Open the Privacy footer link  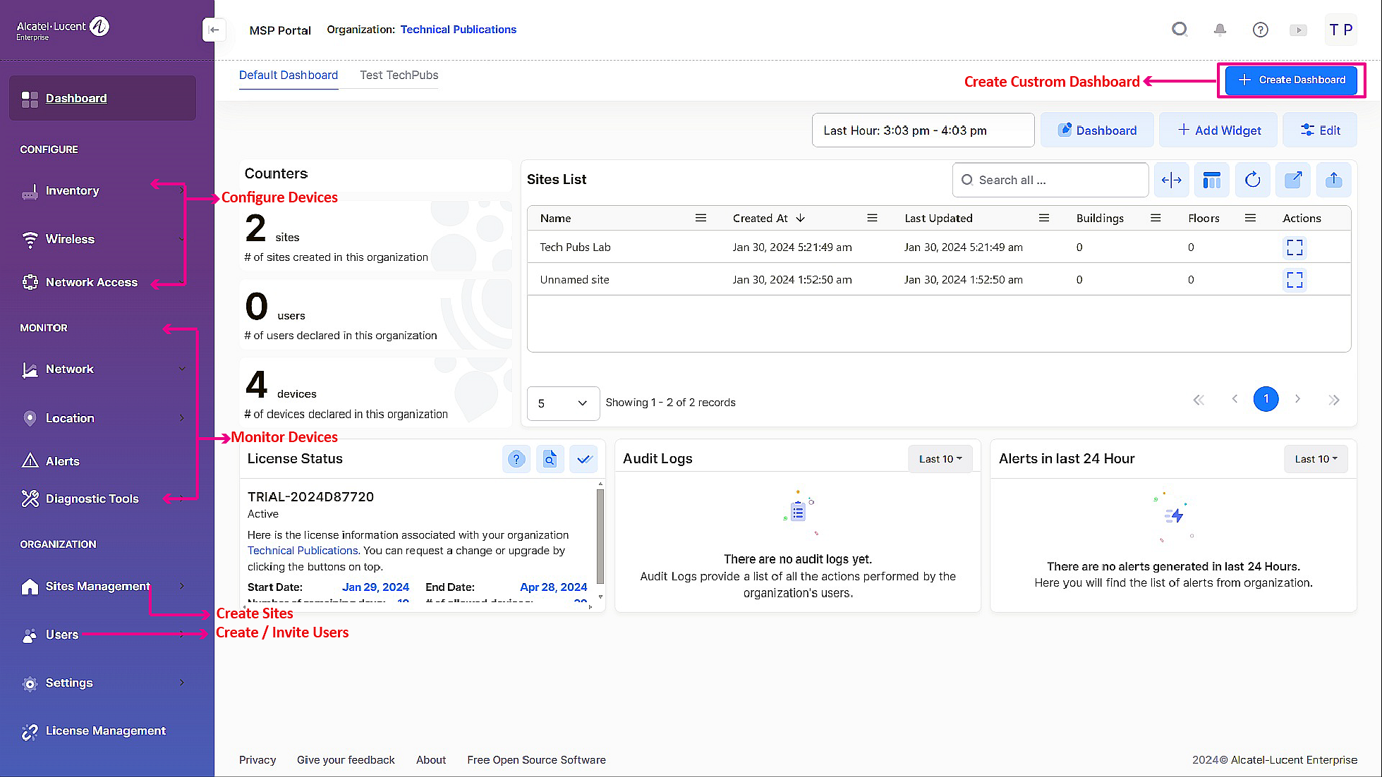click(x=257, y=760)
